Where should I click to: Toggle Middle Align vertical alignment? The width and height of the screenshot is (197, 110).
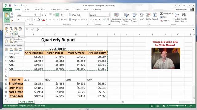[x=54, y=15]
